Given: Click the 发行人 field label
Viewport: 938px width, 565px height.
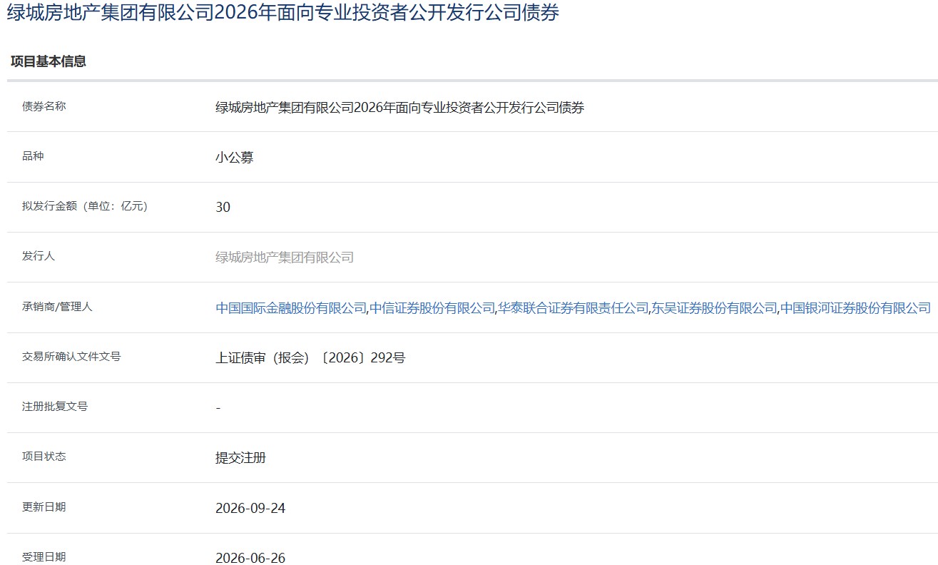Looking at the screenshot, I should [39, 256].
